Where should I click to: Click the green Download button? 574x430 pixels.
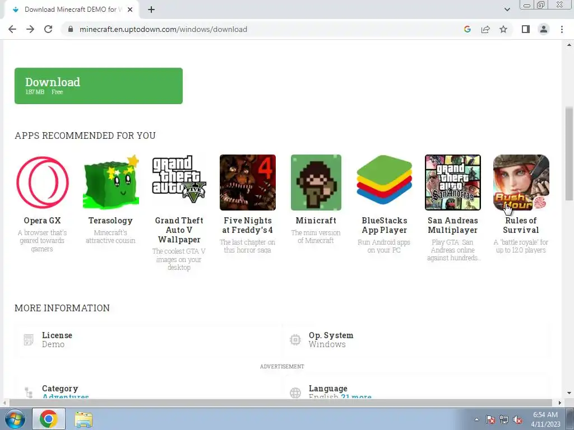99,86
